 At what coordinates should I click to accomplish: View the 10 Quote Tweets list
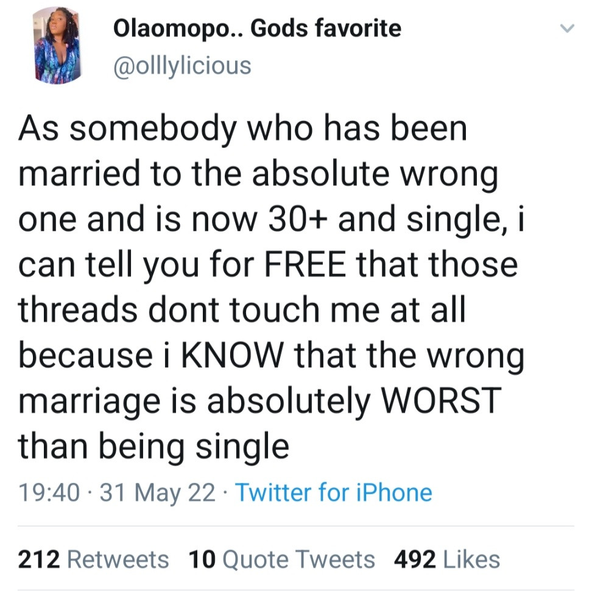[x=282, y=559]
